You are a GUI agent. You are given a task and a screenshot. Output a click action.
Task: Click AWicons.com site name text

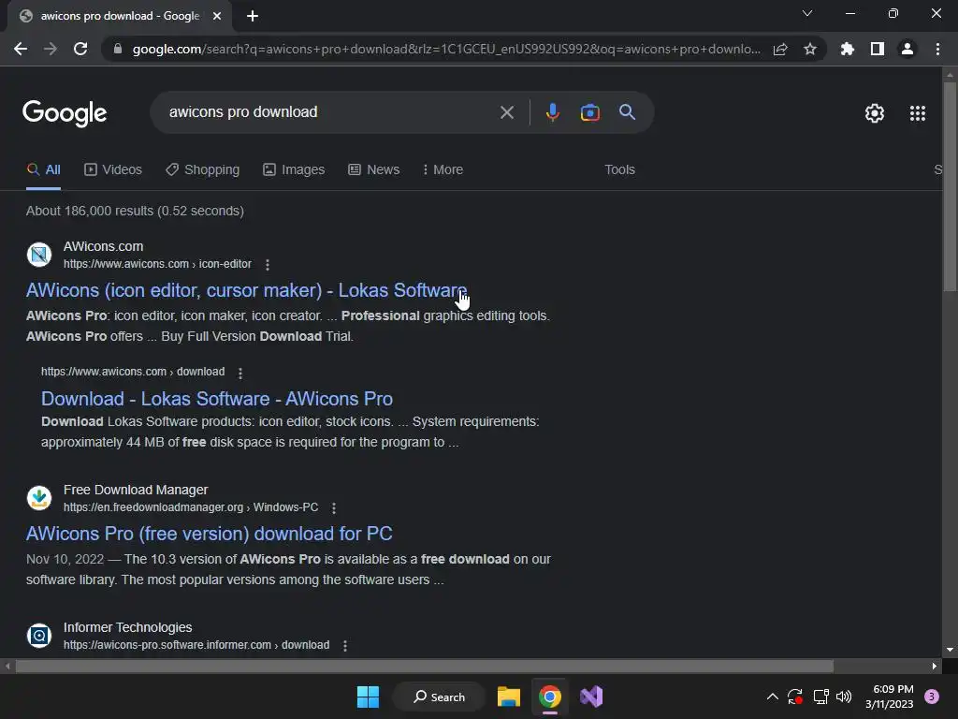click(103, 246)
